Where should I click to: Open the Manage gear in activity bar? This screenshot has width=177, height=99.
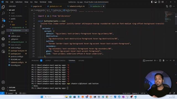tap(3, 89)
